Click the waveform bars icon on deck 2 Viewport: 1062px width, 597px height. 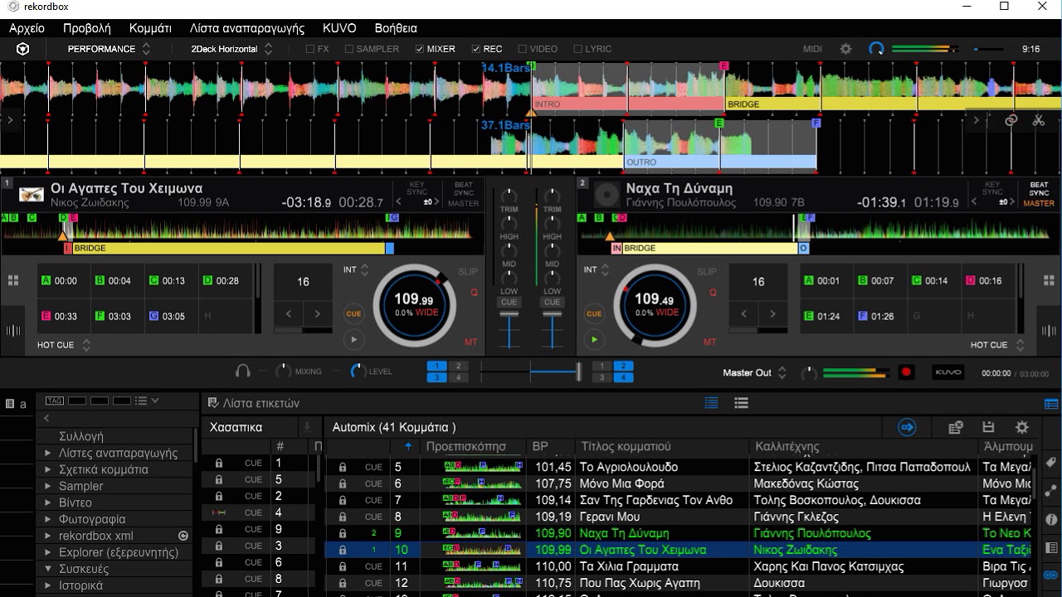click(x=1048, y=330)
